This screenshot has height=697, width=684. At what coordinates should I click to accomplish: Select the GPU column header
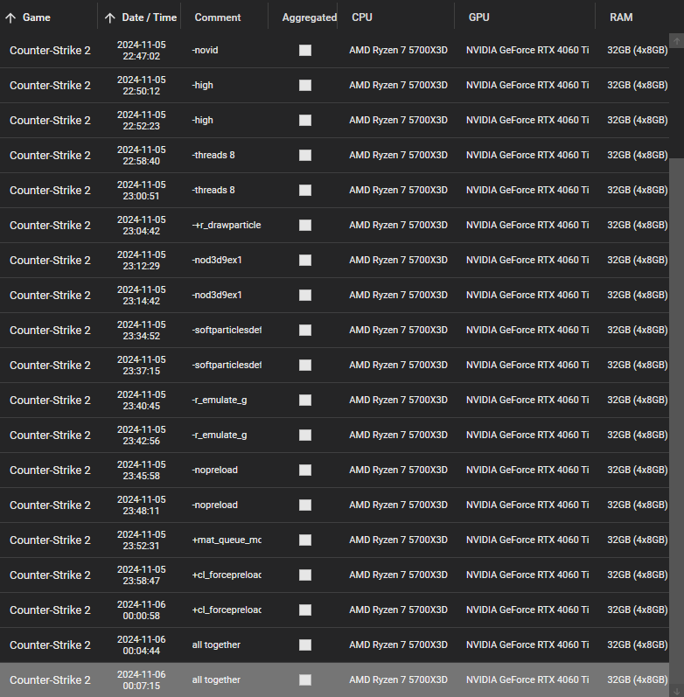pyautogui.click(x=479, y=17)
